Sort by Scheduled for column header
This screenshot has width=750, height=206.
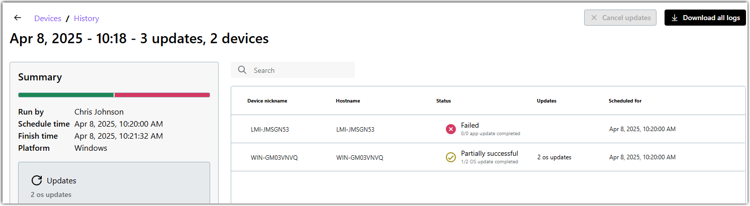tap(625, 101)
